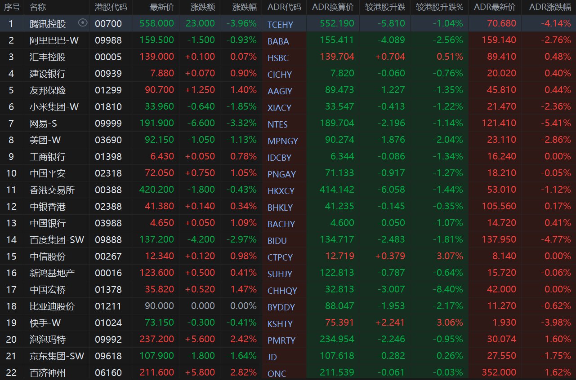The width and height of the screenshot is (576, 380).
Task: Select 泡泡玛特 in the list
Action: coord(48,339)
